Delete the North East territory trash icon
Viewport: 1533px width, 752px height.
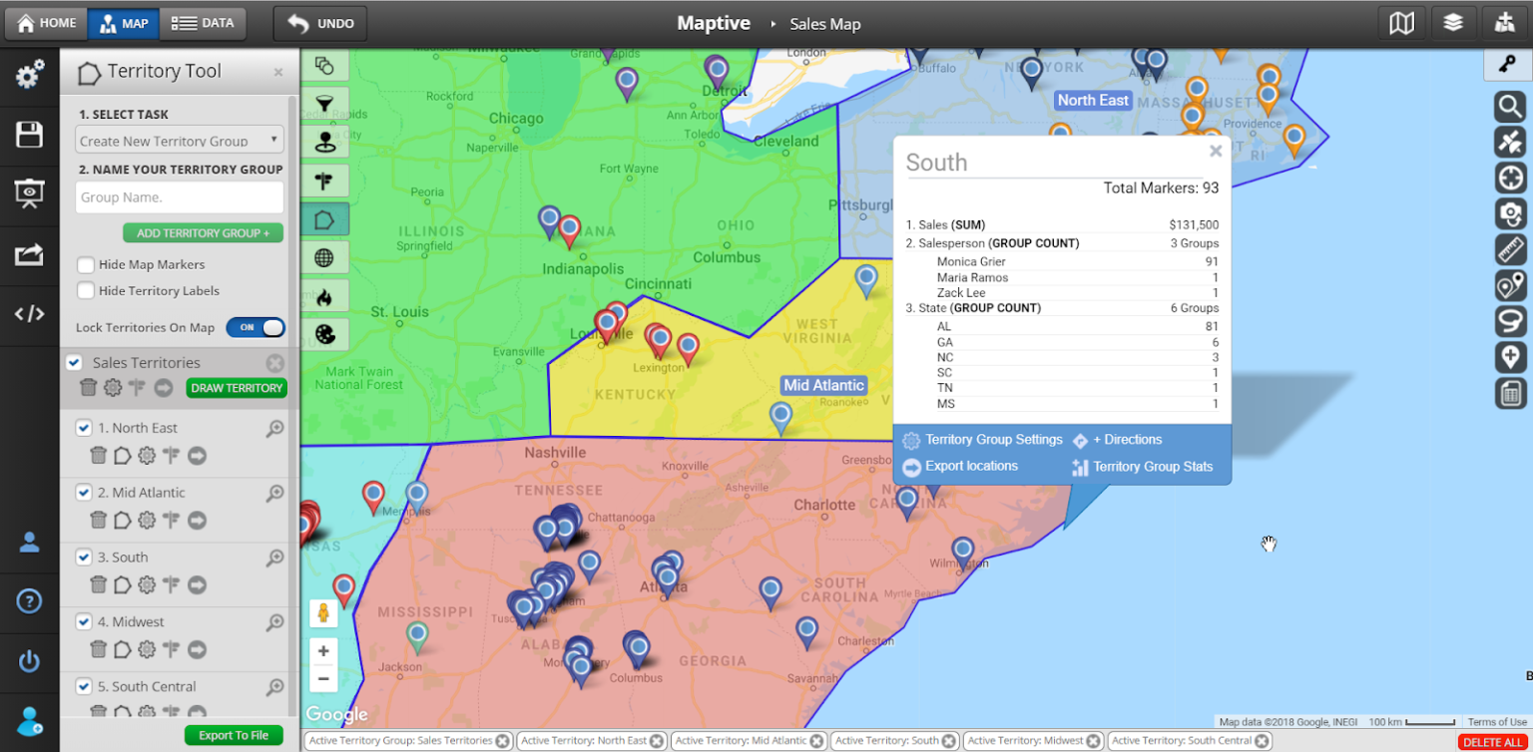point(98,456)
